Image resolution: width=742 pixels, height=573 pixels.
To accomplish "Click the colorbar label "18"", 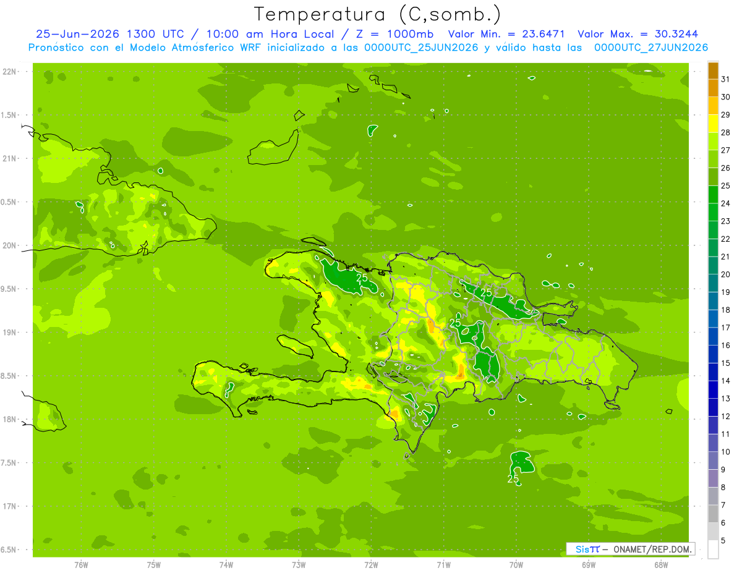I will click(x=725, y=310).
